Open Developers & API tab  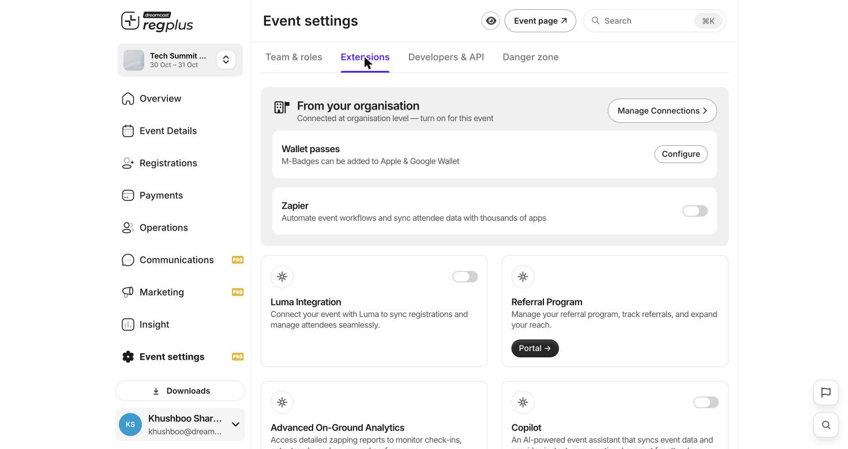pyautogui.click(x=446, y=57)
